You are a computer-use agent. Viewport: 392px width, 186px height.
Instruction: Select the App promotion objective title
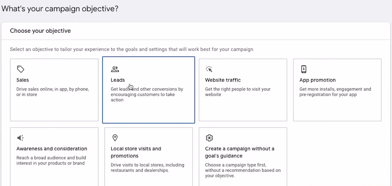pyautogui.click(x=318, y=80)
